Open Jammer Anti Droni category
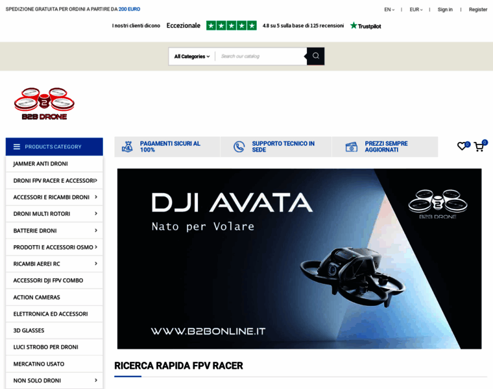493x389 pixels. pyautogui.click(x=54, y=164)
